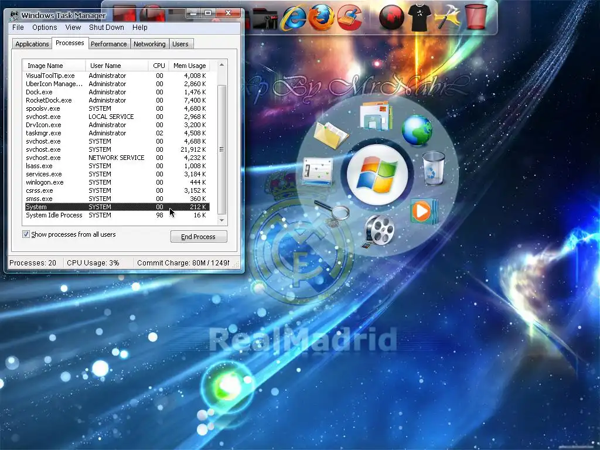The height and width of the screenshot is (450, 600).
Task: Select the Dock.exe process
Action: pos(117,92)
